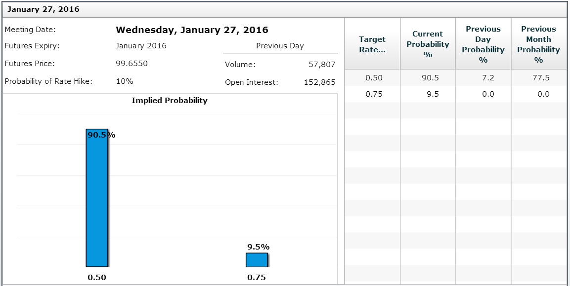Select the January 27, 2016 panel title
This screenshot has width=570, height=286.
point(44,9)
